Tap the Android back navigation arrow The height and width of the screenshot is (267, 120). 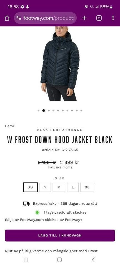(93, 260)
